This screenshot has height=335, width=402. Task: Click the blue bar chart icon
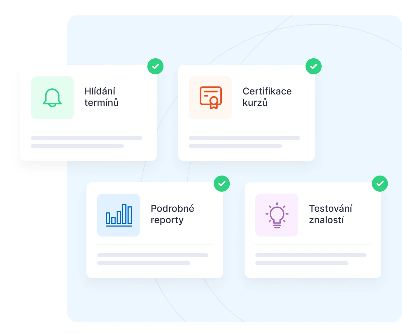[119, 215]
